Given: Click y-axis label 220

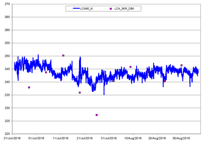Looking at the screenshot, I should [7, 134].
